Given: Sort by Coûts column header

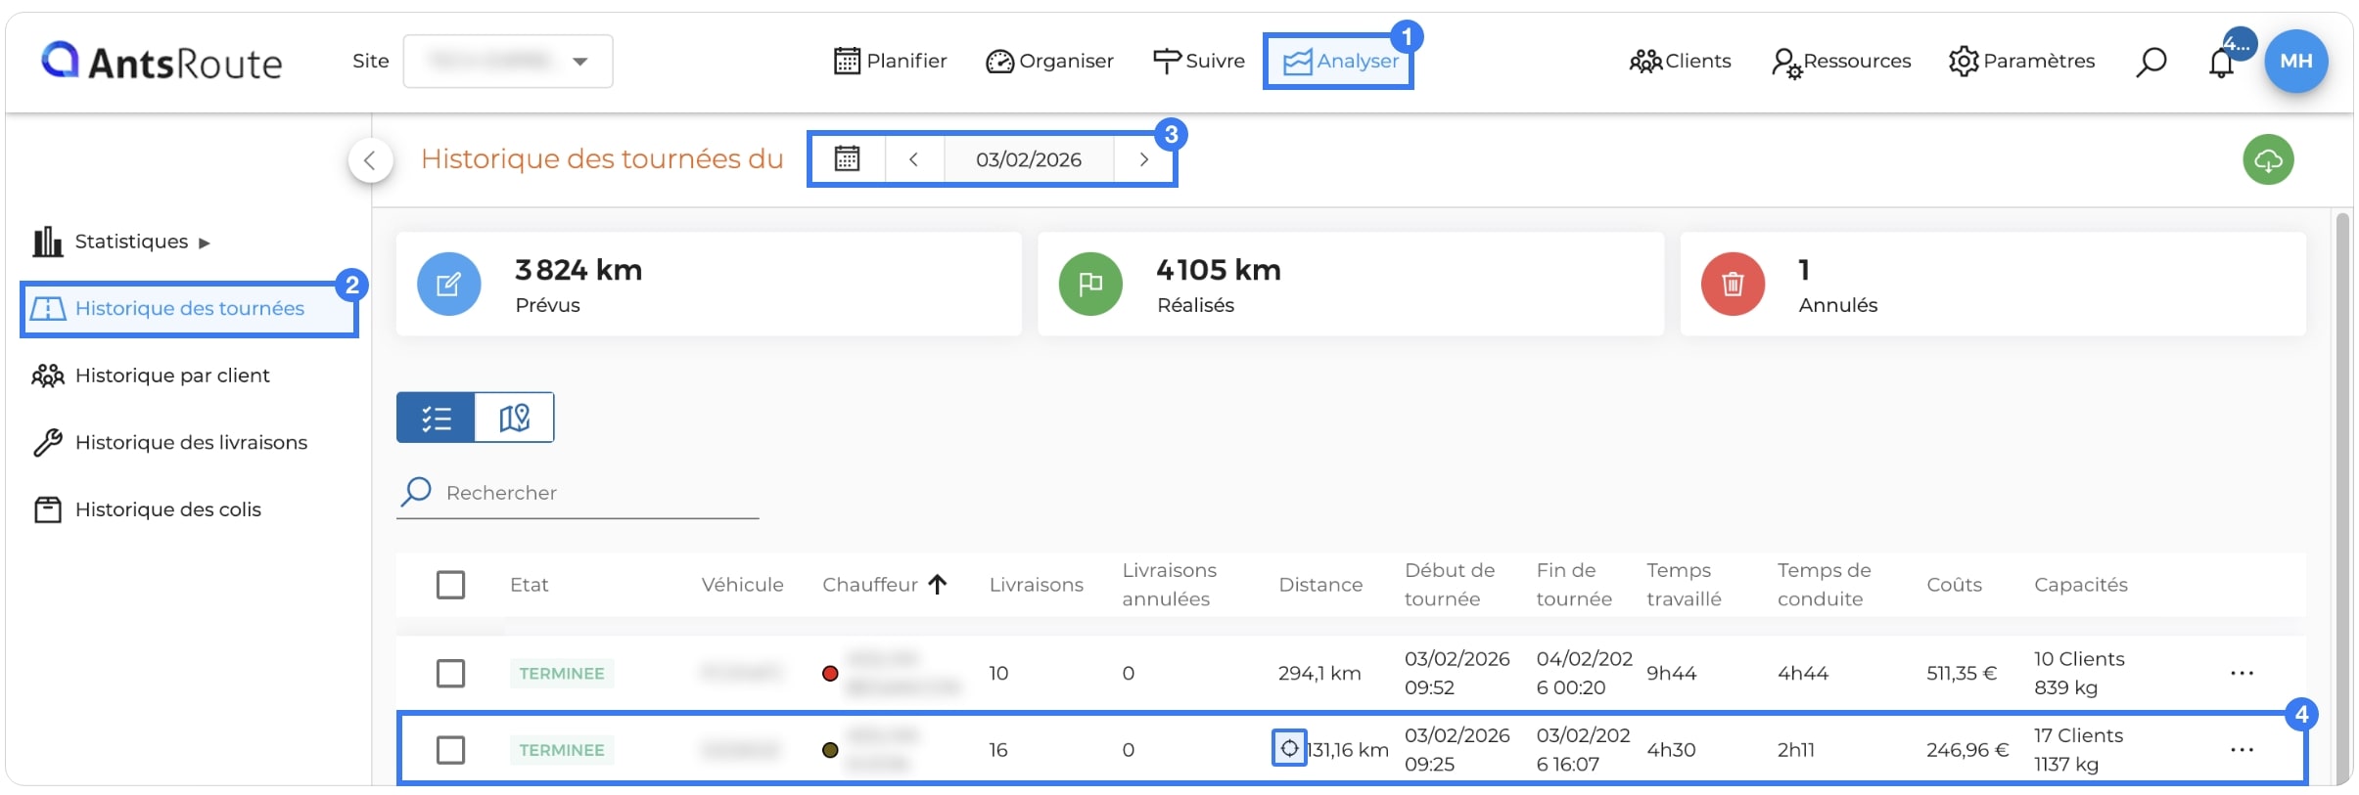Looking at the screenshot, I should click(1954, 585).
